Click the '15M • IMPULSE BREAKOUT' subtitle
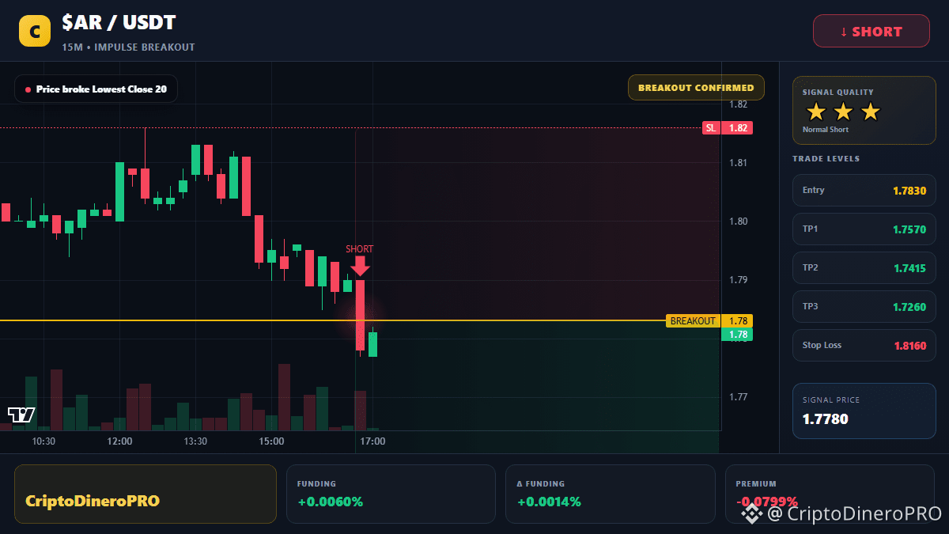Screen dimensions: 949x534 (x=128, y=47)
